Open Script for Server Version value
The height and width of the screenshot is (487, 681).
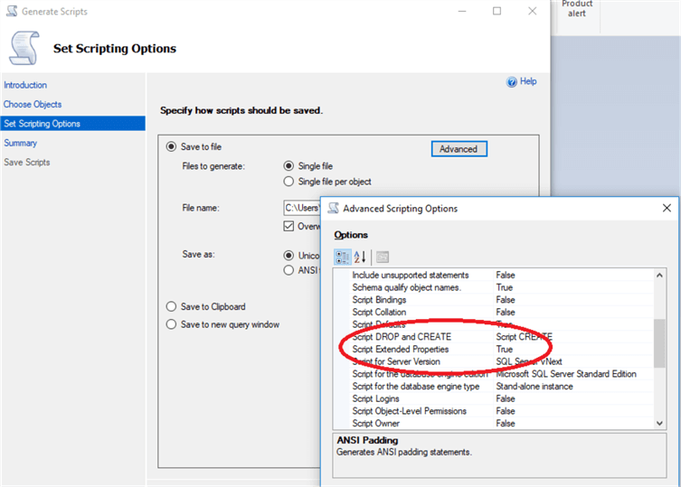[570, 361]
